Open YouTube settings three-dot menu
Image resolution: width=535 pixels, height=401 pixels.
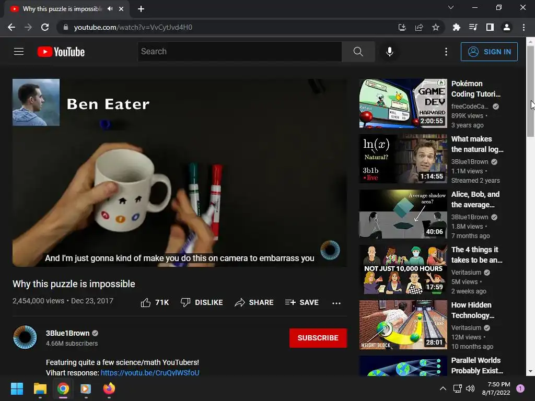tap(446, 52)
